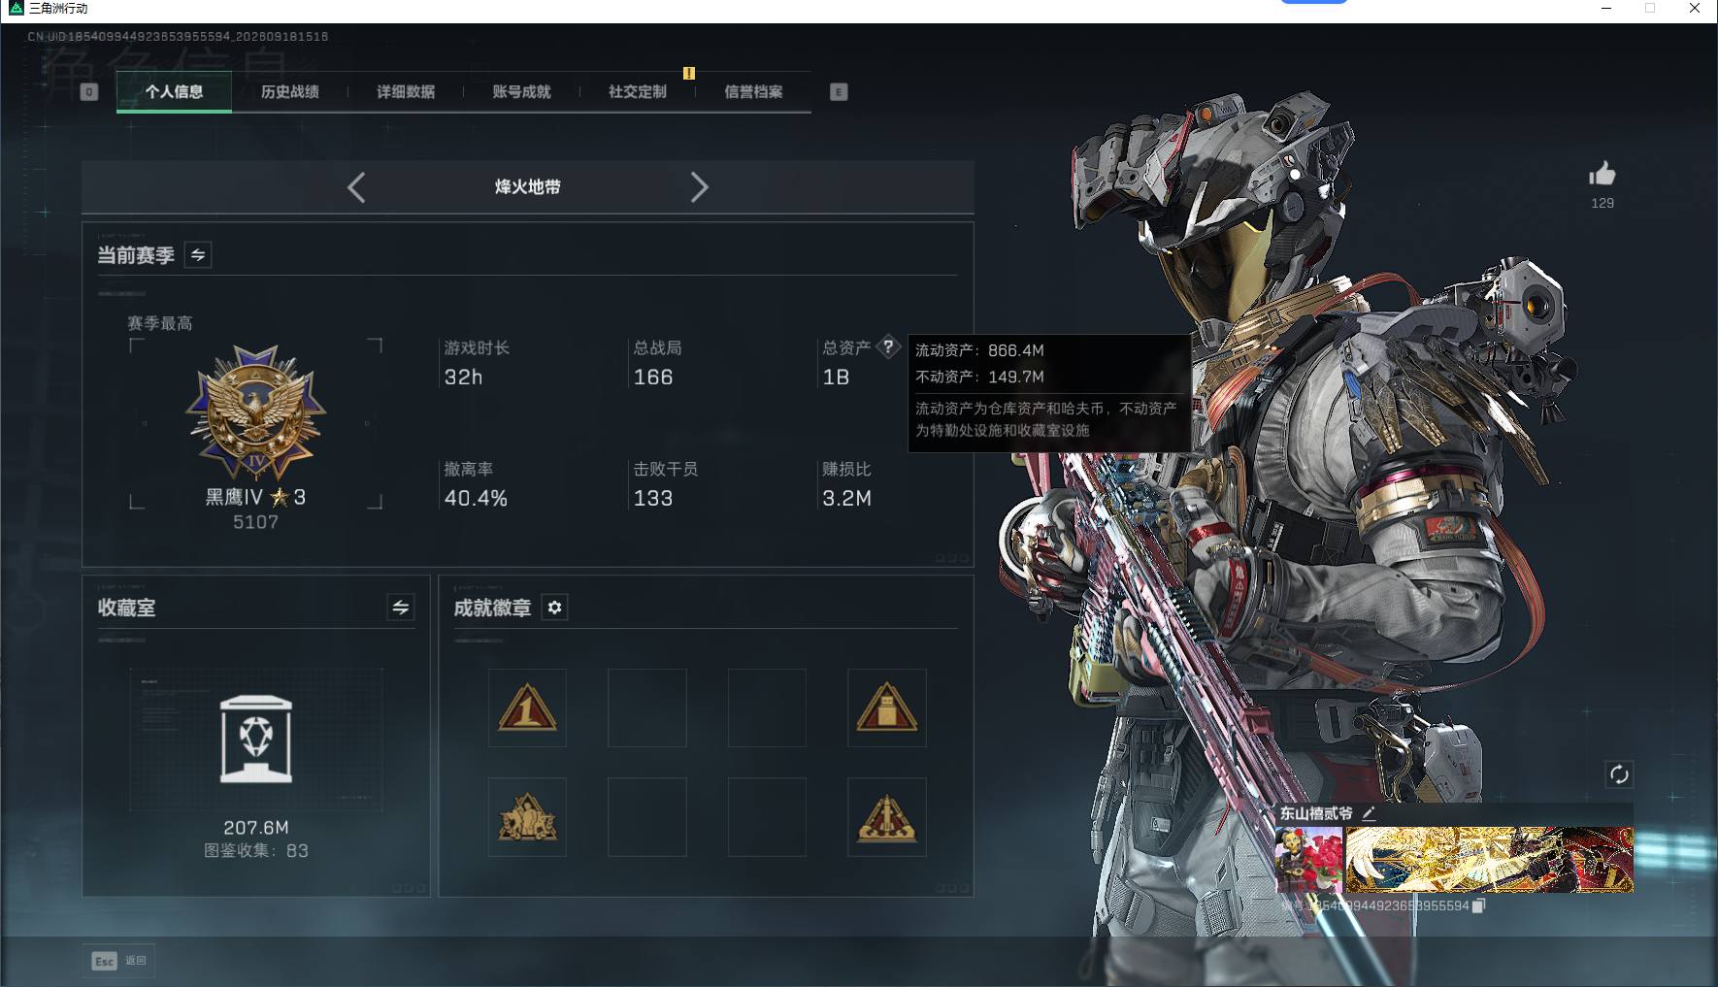1718x987 pixels.
Task: Click the 总资产 question mark help icon
Action: coord(888,347)
